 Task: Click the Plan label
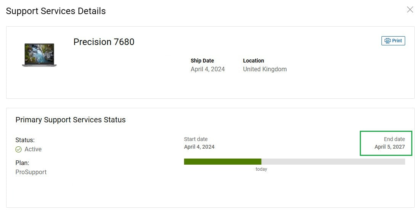pos(22,163)
